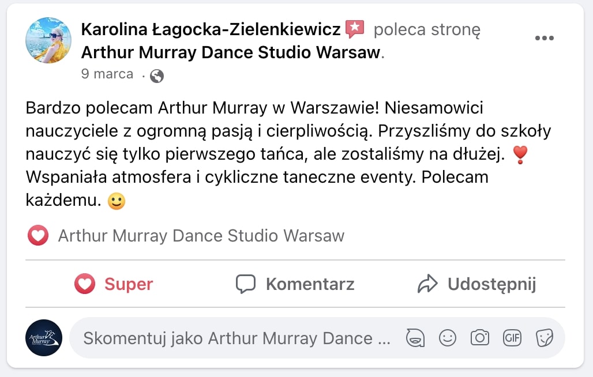View who reacted: Arthur Murray Dance Studio Warsaw

tap(201, 236)
